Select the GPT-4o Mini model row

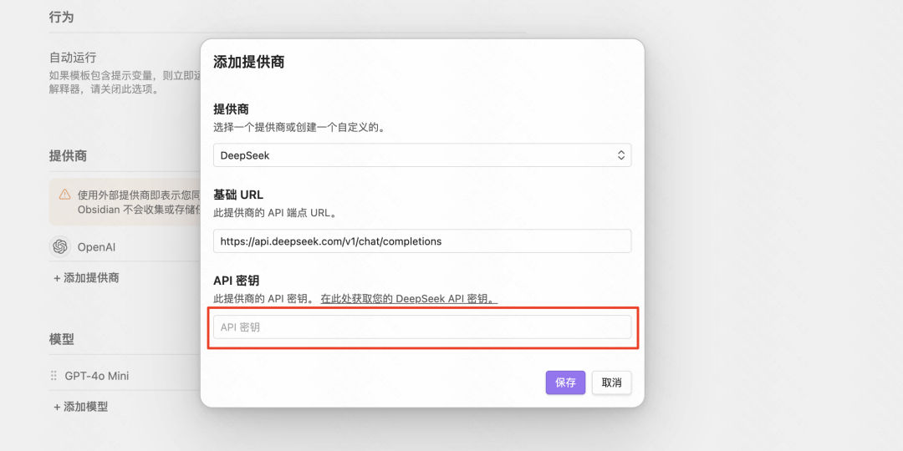click(x=125, y=376)
